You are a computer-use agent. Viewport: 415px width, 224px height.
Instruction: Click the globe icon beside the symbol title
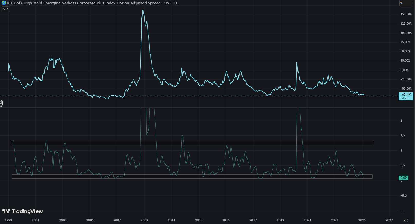pos(4,3)
